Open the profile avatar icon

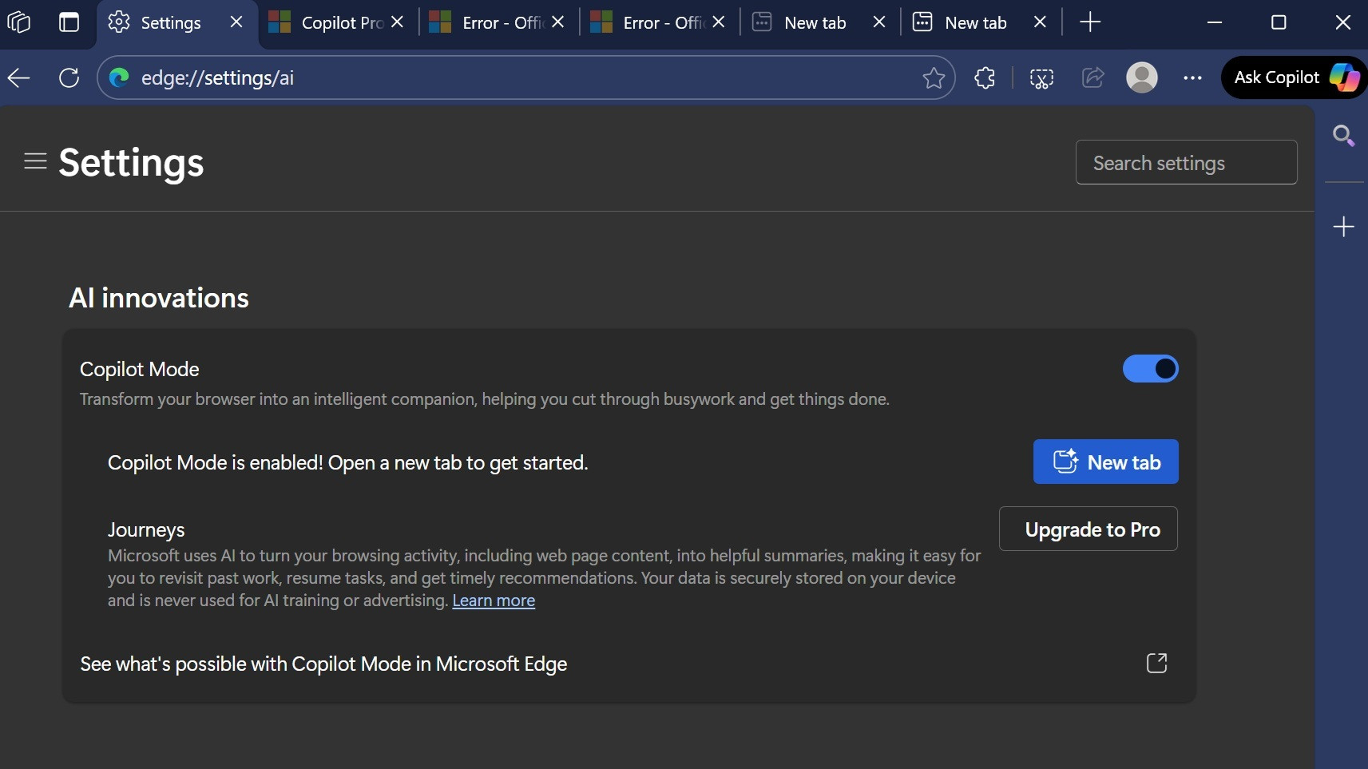click(x=1142, y=77)
